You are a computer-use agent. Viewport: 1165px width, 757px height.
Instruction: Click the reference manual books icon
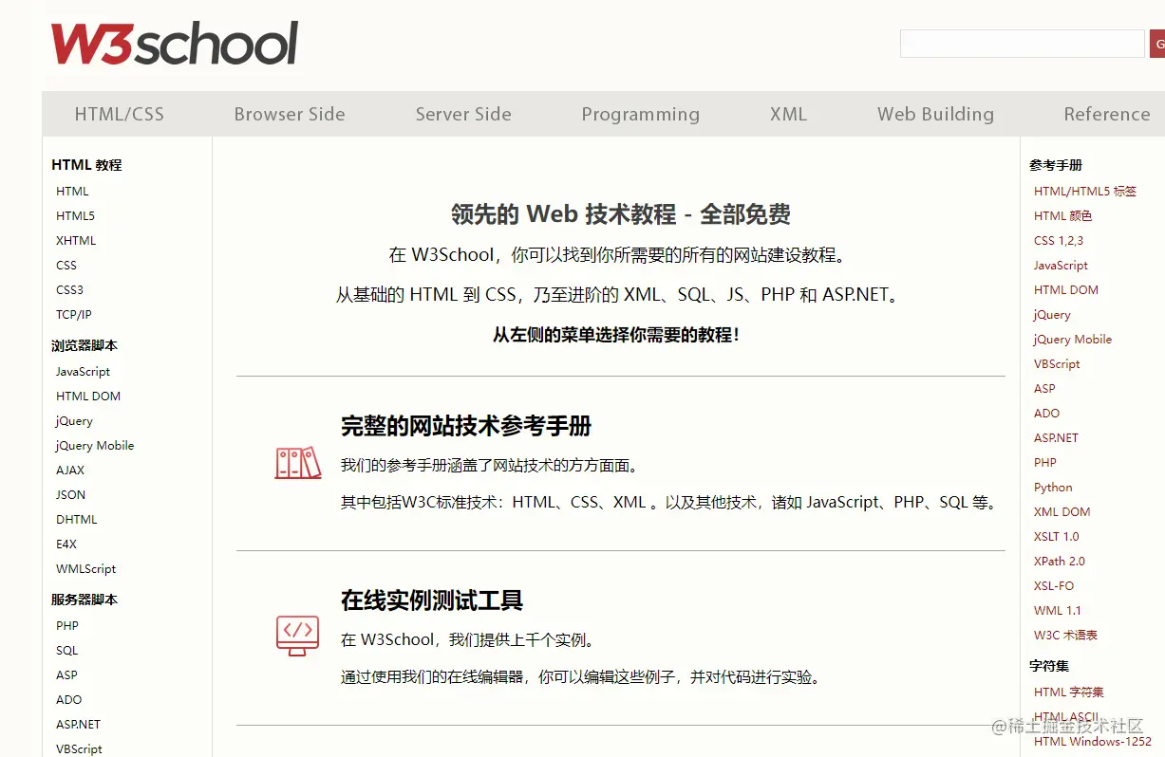coord(297,463)
